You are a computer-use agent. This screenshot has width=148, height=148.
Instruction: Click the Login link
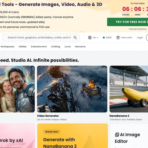coord(140,37)
